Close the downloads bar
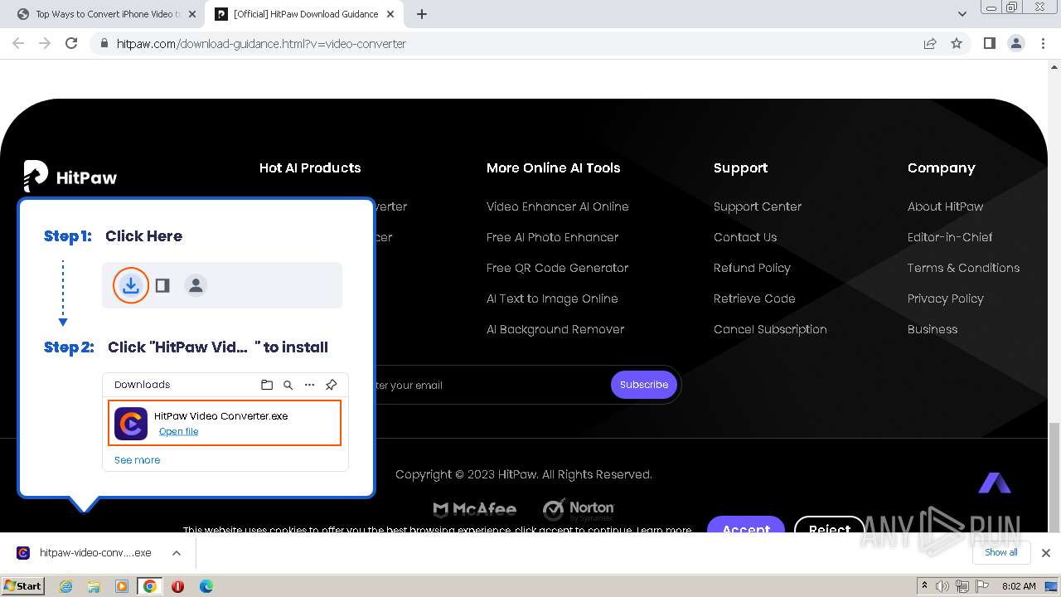1061x597 pixels. [1045, 553]
